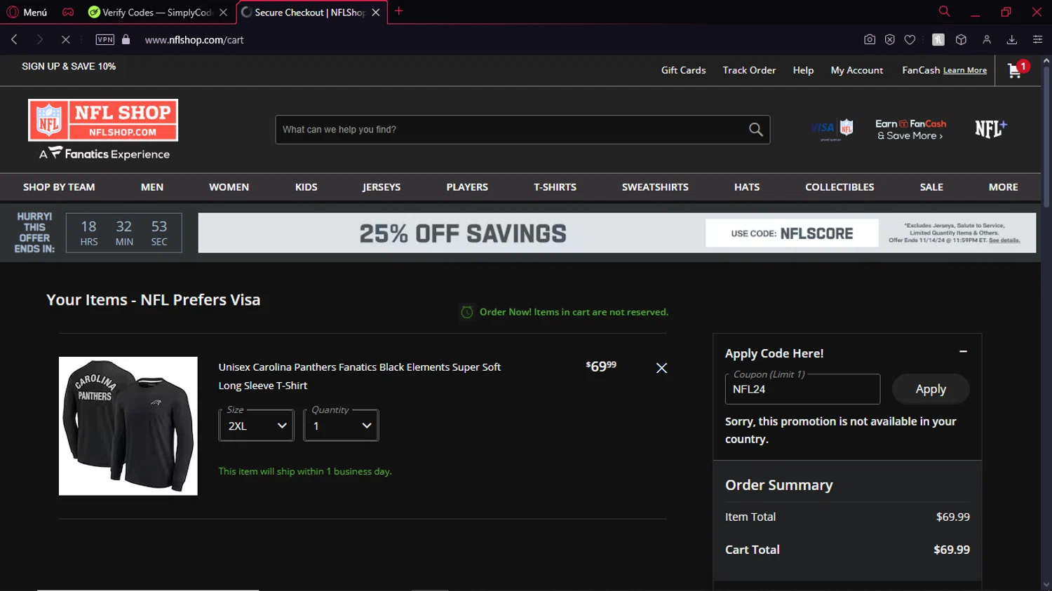Open the Help link
The image size is (1052, 591).
coord(803,70)
